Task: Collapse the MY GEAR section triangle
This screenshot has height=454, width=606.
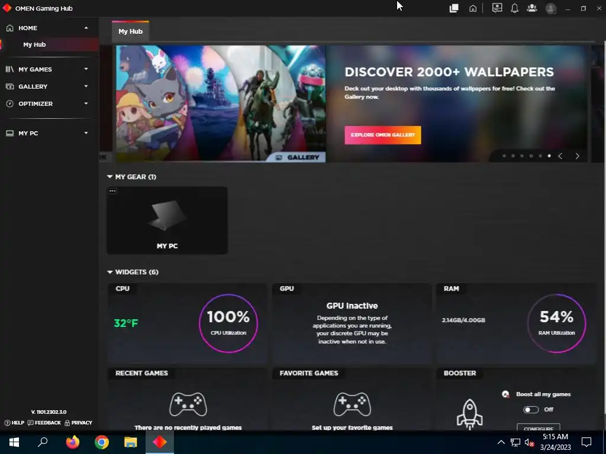Action: coord(109,177)
